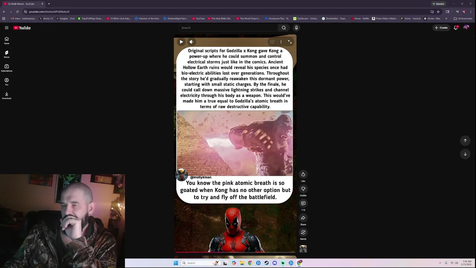Screen dimensions: 476x268
Task: Start voice search with the microphone
Action: [296, 28]
